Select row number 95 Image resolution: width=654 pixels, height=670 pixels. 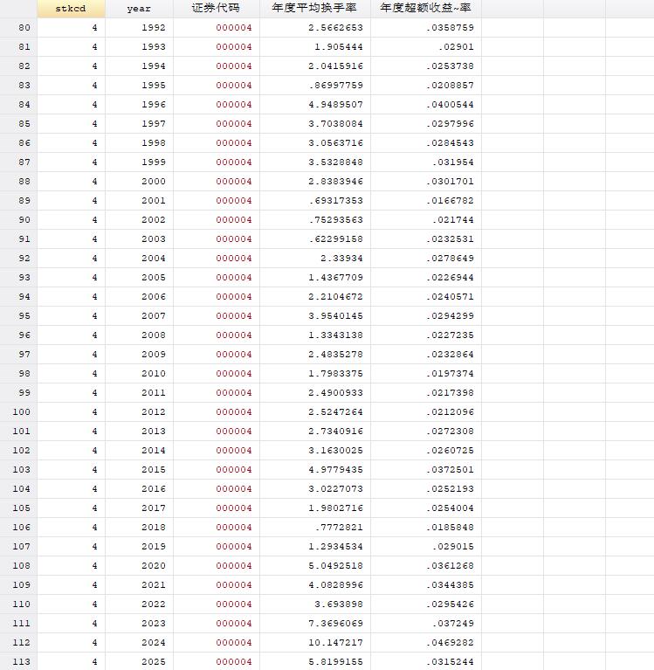pyautogui.click(x=18, y=316)
